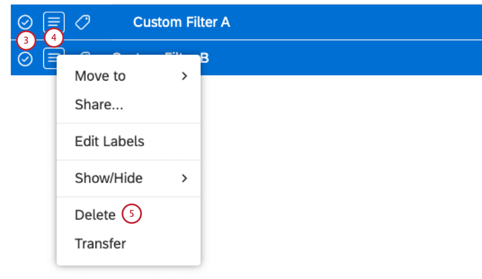This screenshot has height=279, width=482.
Task: Click the red annotation marker numbered 5
Action: tap(132, 214)
